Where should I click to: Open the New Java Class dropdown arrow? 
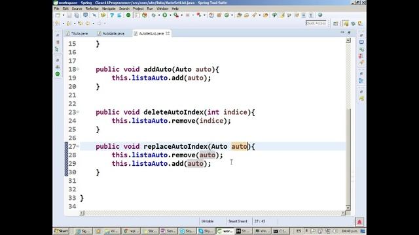tap(232, 15)
